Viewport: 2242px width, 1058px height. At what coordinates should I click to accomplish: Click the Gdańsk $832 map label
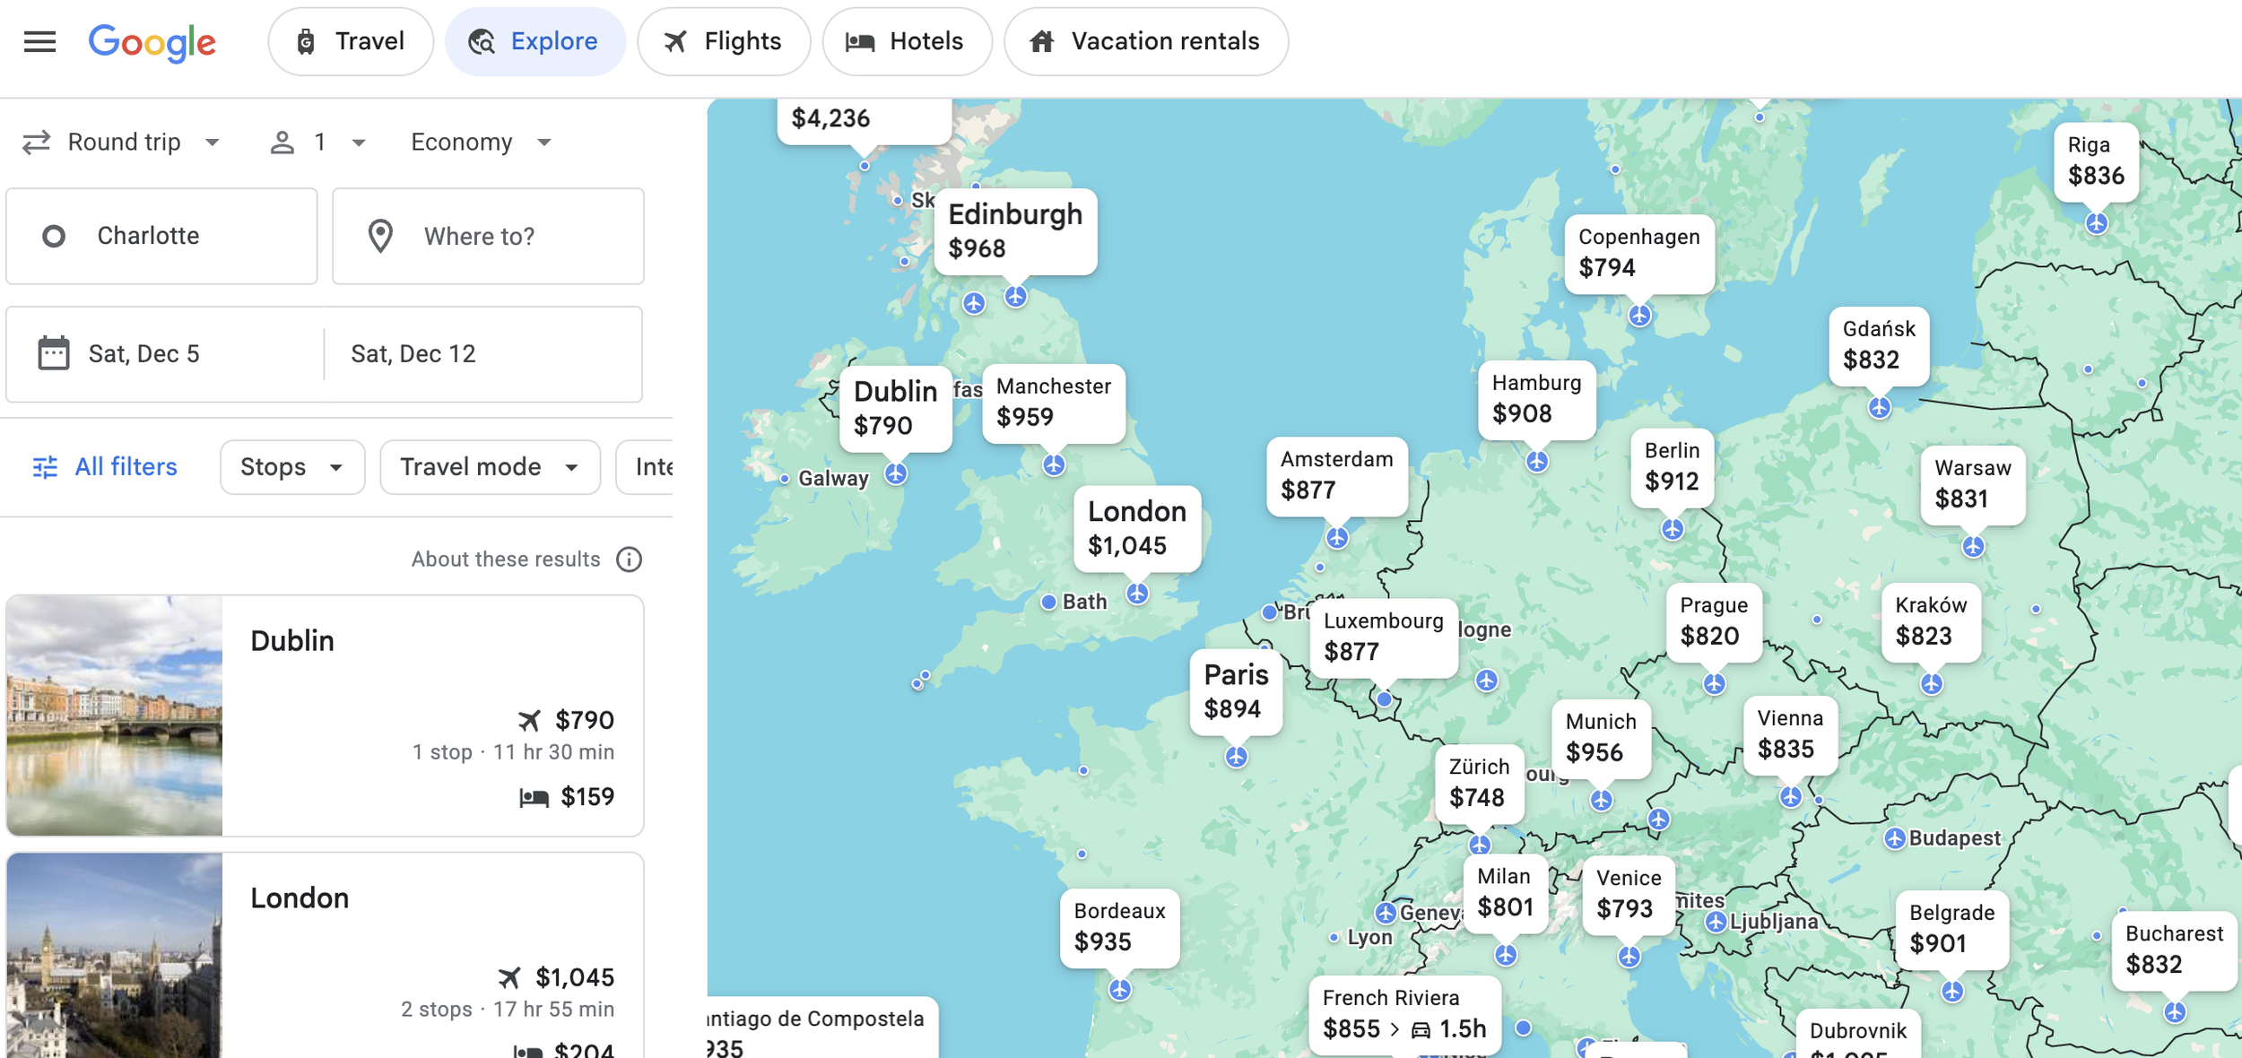[1880, 345]
